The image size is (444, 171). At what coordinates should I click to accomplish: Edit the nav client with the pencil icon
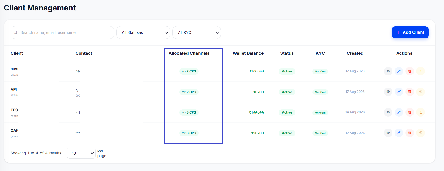[399, 71]
